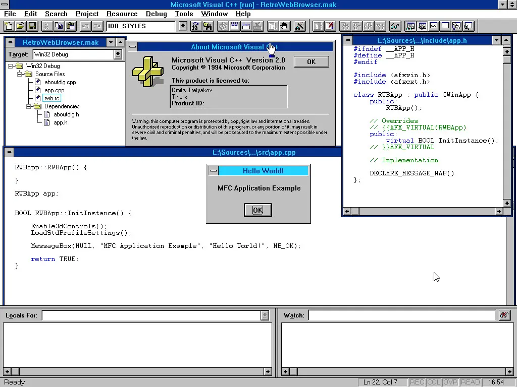
Task: Click the Stop Build toolbar icon
Action: 257,26
